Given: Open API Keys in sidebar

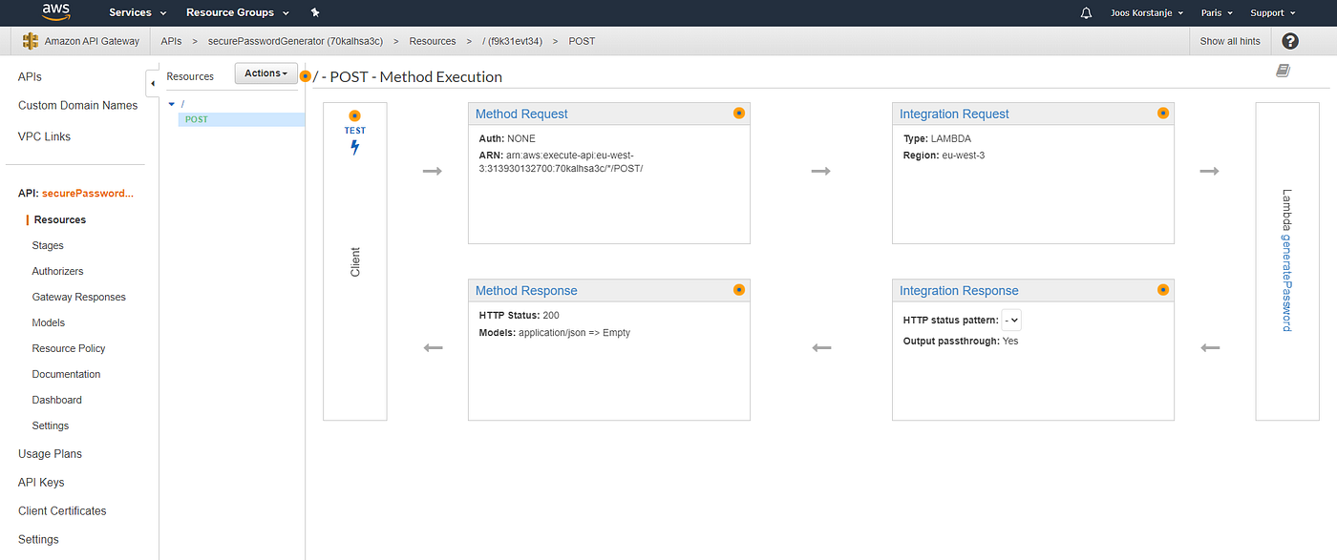Looking at the screenshot, I should [x=41, y=483].
